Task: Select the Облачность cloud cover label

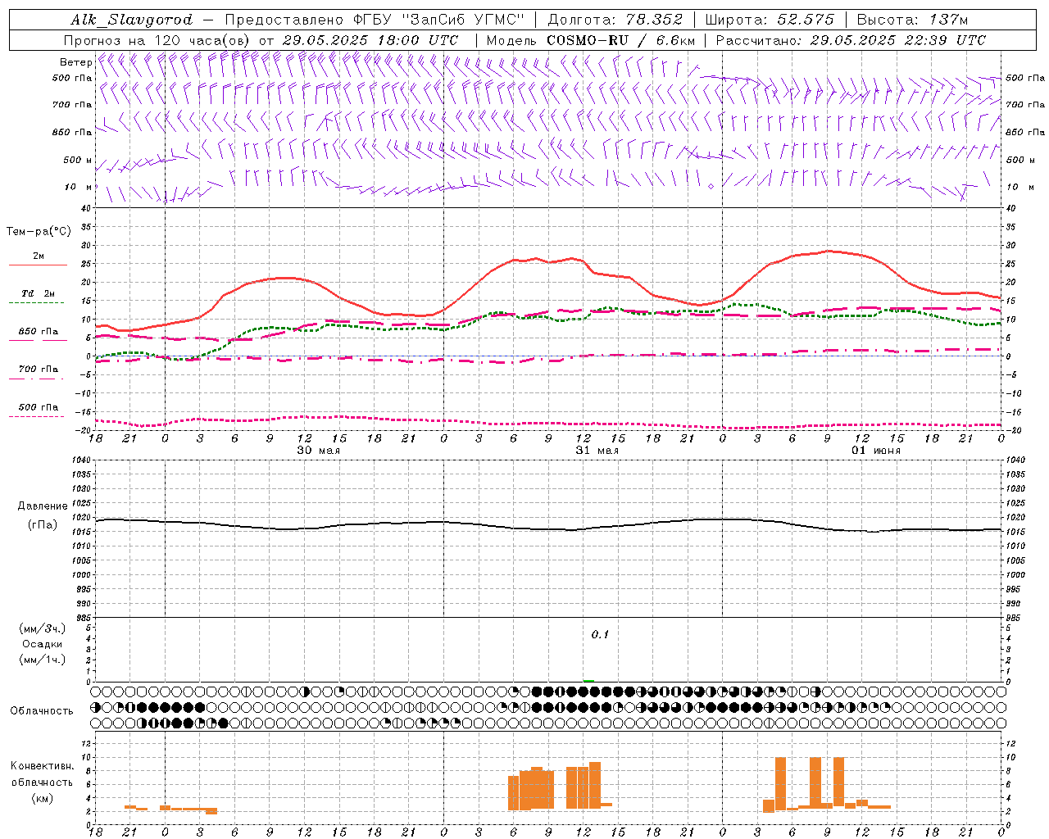Action: pos(42,711)
